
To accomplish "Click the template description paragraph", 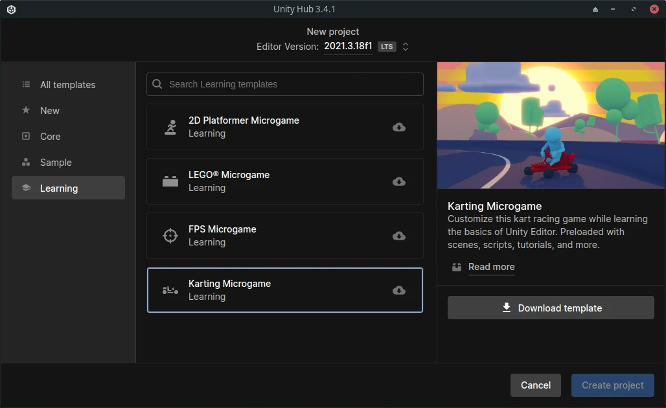I will [547, 232].
